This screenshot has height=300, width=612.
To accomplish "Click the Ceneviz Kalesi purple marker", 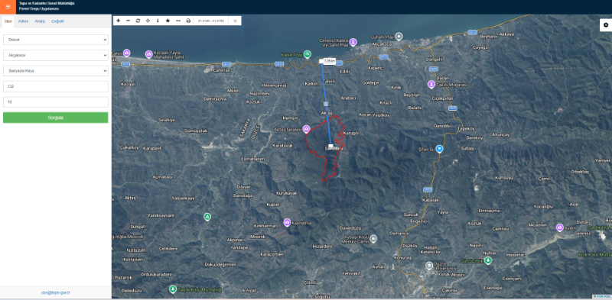I will (353, 42).
